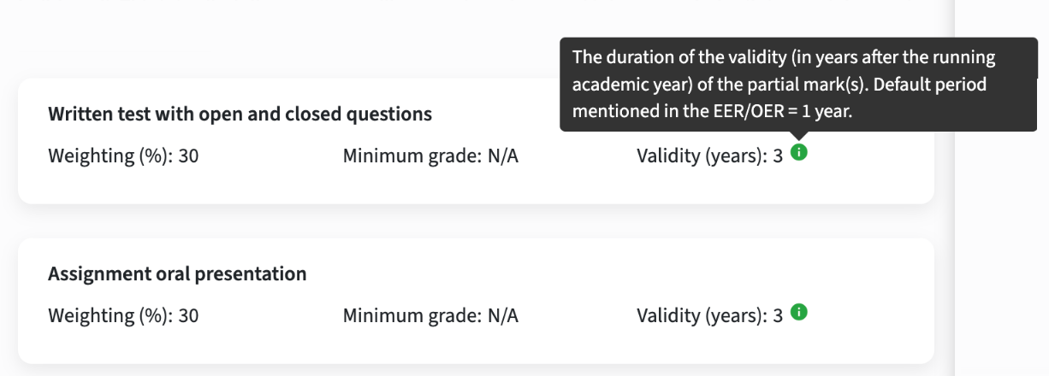The height and width of the screenshot is (376, 1049).
Task: Select the 'Assignment oral presentation' heading
Action: [177, 274]
